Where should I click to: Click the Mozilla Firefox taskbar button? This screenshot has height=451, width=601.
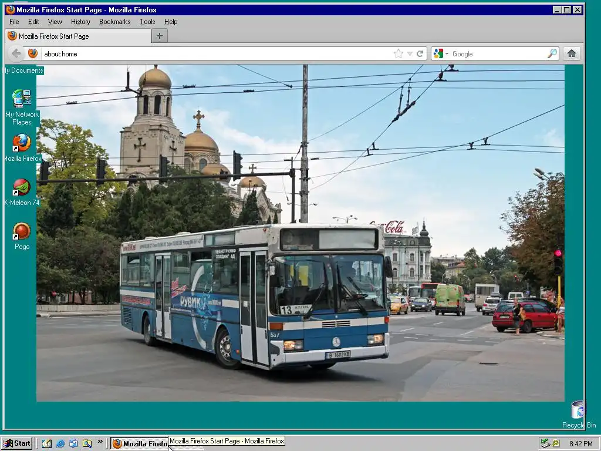[x=140, y=444]
